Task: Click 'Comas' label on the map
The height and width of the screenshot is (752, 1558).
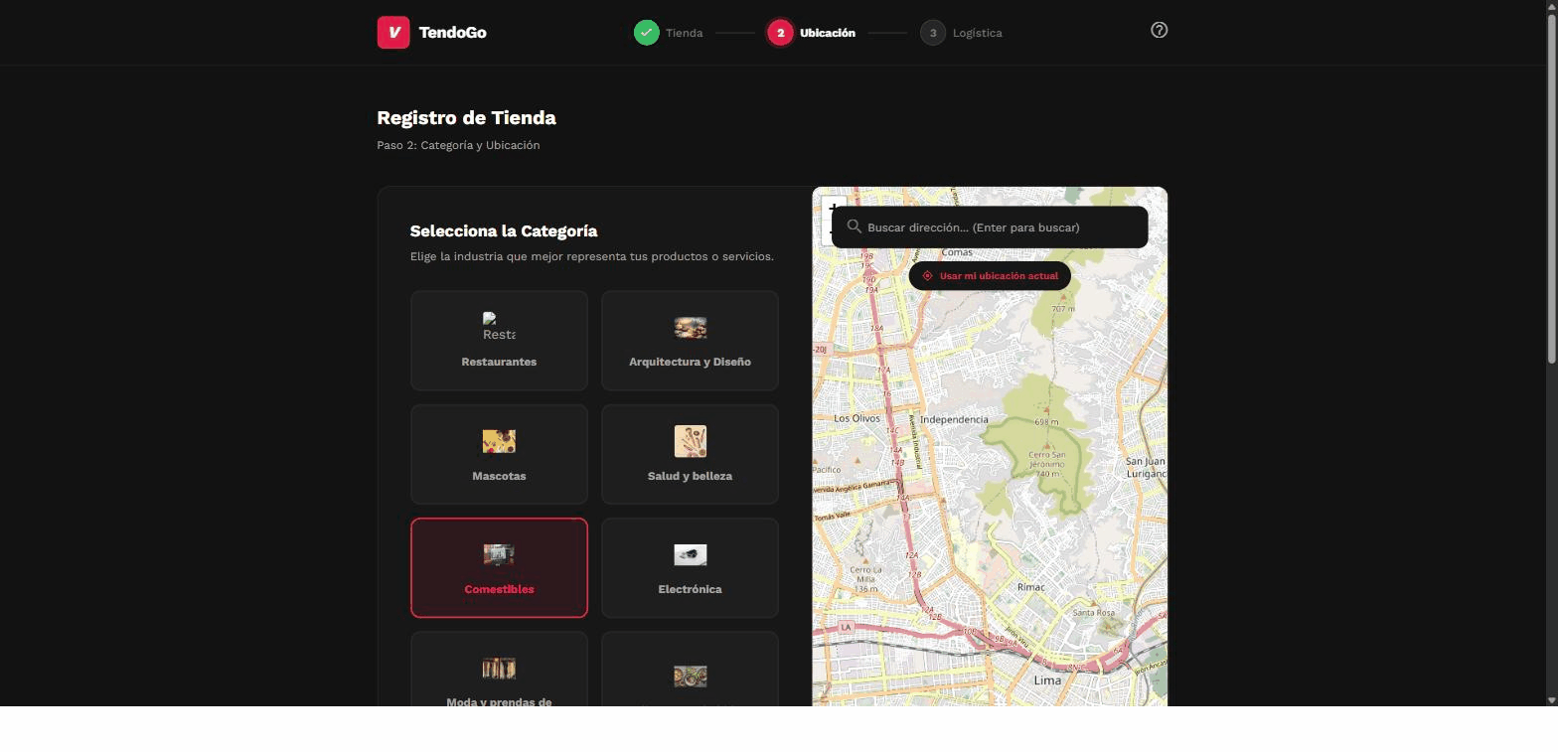Action: 956,252
